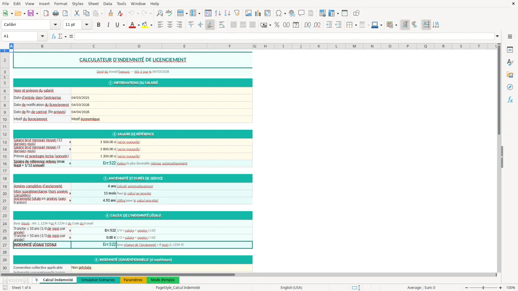Open the special character dropdown arrow
The width and height of the screenshot is (518, 291).
[285, 13]
